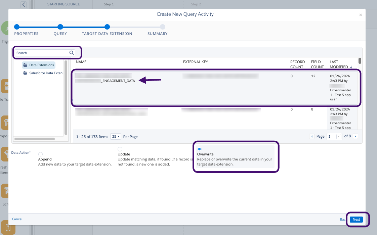Click the Properties step circle
This screenshot has height=235, width=377.
[17, 27]
